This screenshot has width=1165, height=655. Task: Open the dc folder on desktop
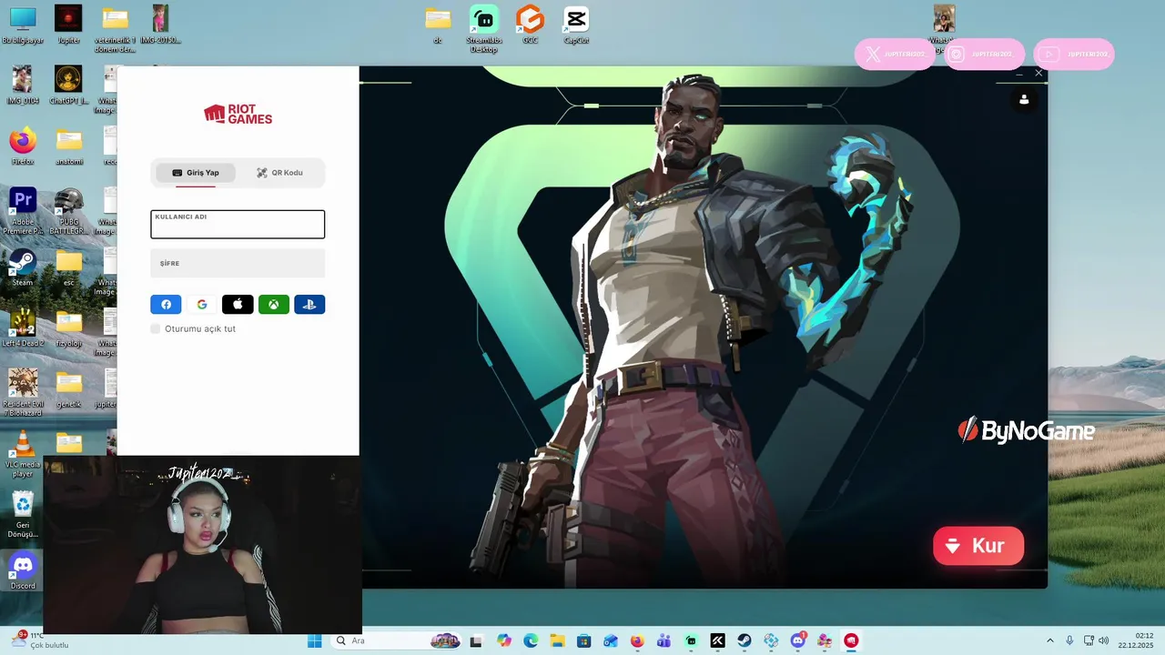438,25
